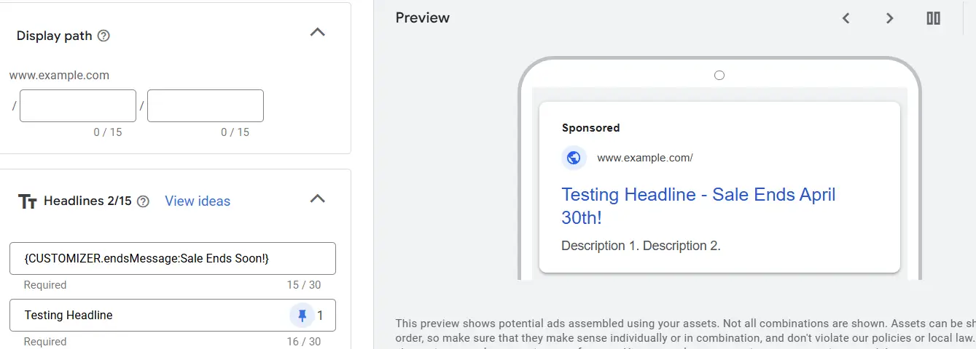Toggle the pin on Testing Headline

302,315
